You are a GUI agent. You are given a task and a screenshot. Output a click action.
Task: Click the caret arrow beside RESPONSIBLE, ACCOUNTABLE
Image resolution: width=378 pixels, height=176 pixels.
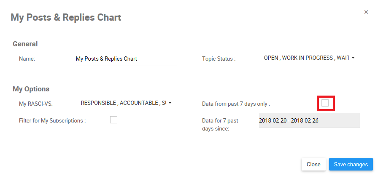170,103
